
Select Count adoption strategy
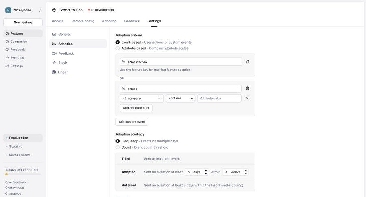point(118,147)
